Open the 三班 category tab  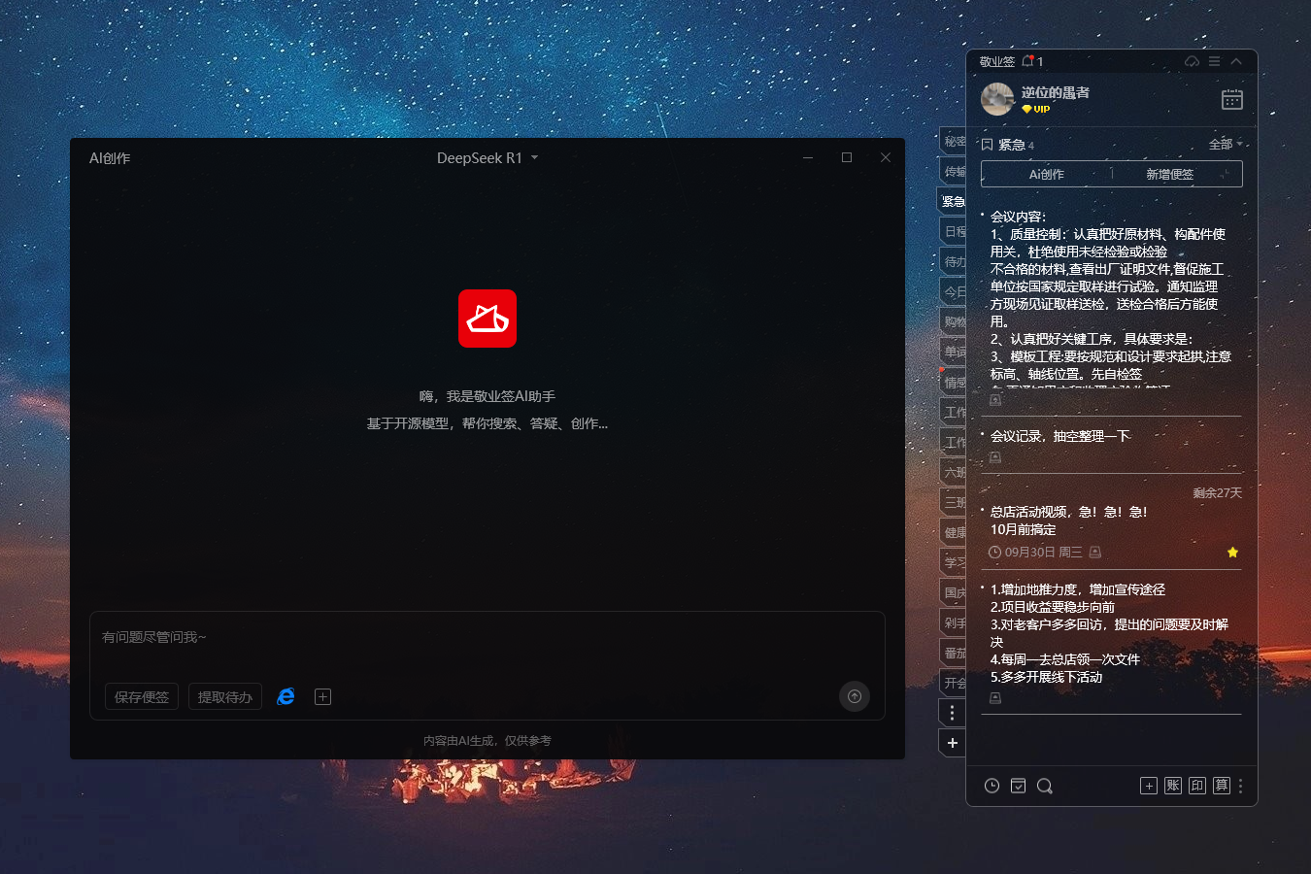954,502
